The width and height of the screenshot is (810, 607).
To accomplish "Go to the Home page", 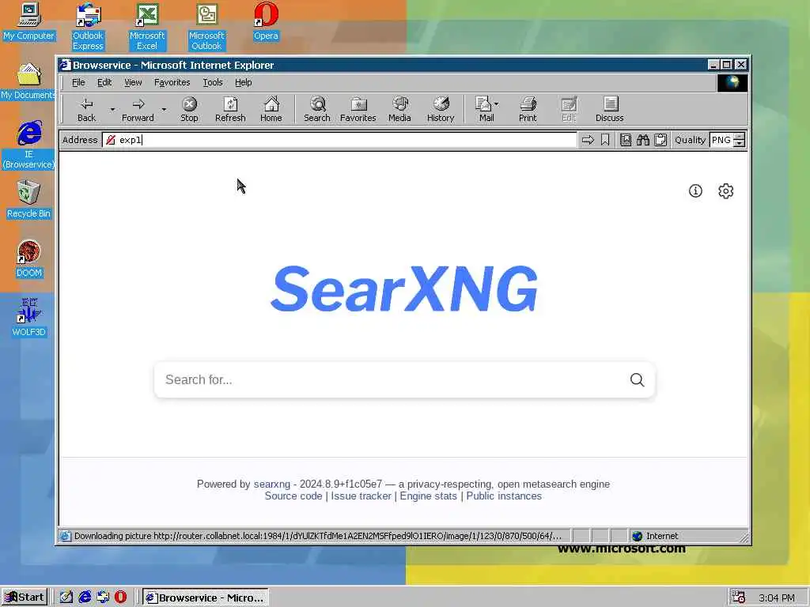I will (271, 109).
